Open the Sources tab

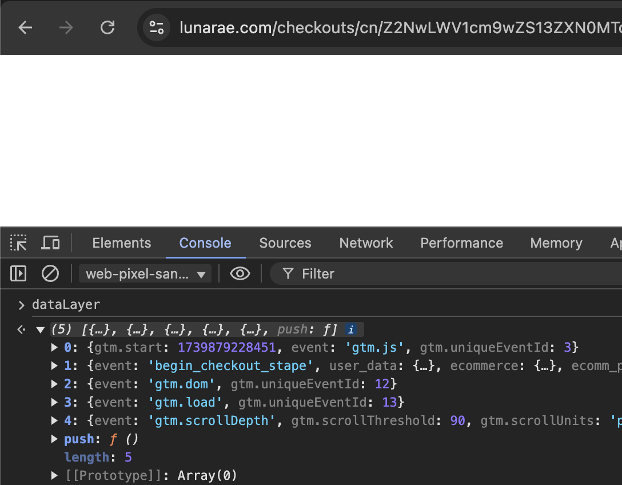(285, 243)
